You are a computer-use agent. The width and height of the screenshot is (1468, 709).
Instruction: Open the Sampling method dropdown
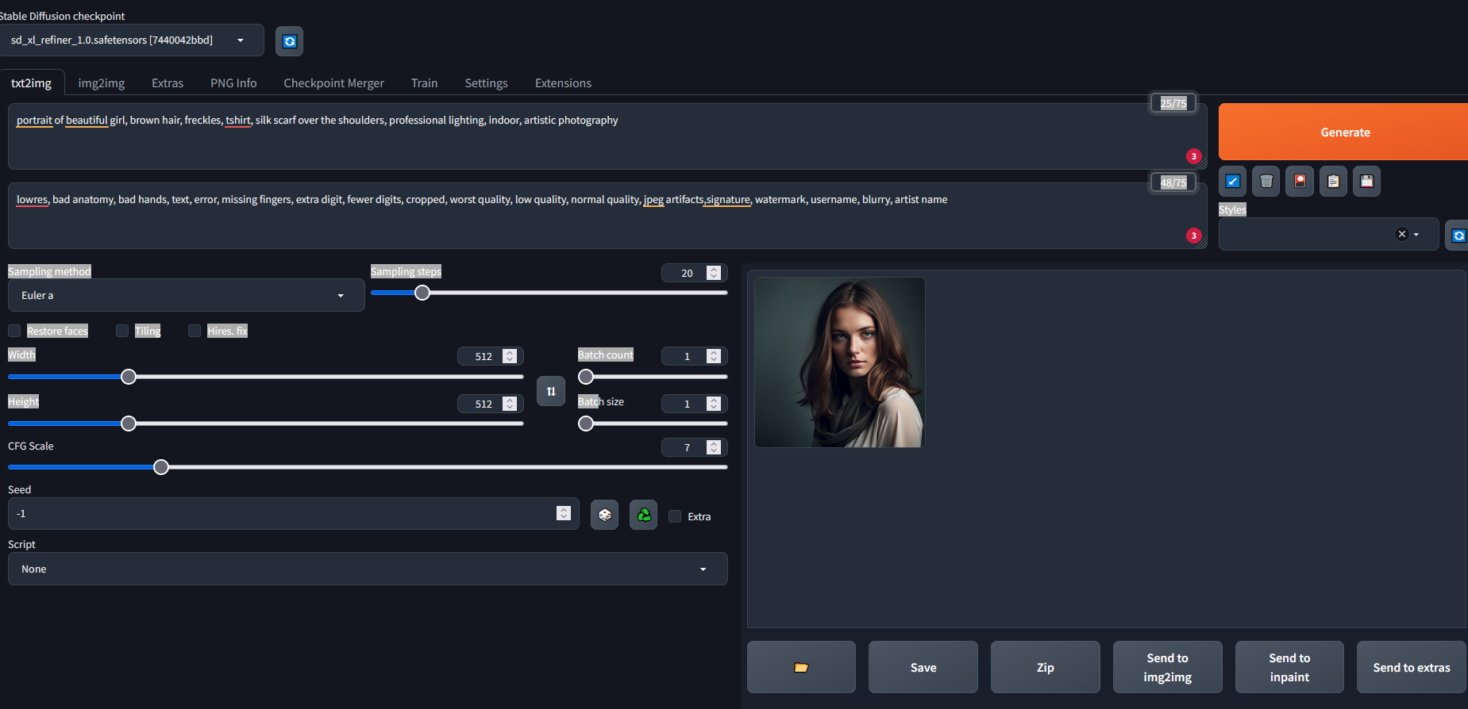point(186,296)
